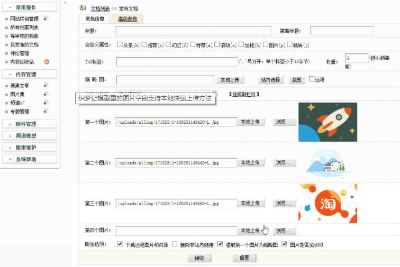
Task: Click the add icon next to 专题管理
Action: point(46,111)
